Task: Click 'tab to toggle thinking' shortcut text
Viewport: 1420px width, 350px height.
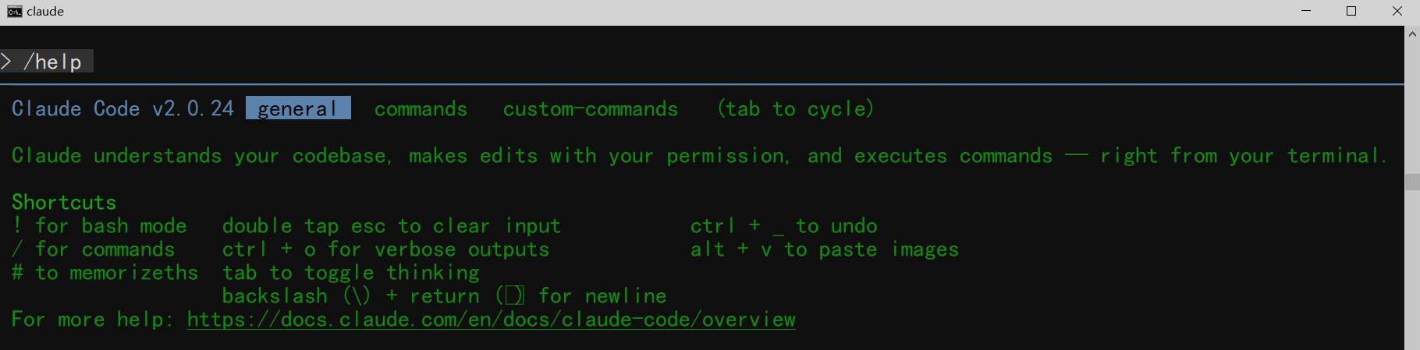Action: pyautogui.click(x=351, y=273)
